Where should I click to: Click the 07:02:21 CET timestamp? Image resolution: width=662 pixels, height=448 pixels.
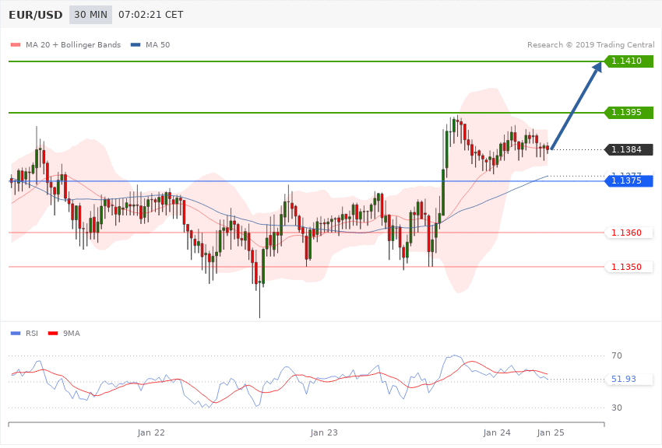[151, 15]
